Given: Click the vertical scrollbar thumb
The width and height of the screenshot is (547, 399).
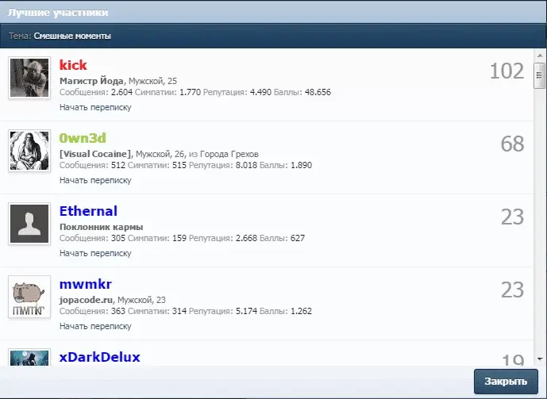Looking at the screenshot, I should [539, 75].
